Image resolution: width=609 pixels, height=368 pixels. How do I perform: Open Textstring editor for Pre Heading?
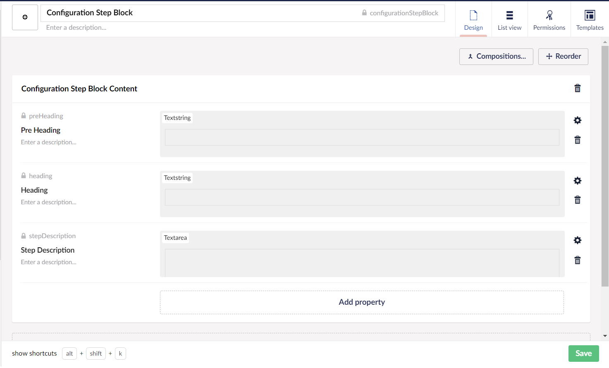[362, 134]
